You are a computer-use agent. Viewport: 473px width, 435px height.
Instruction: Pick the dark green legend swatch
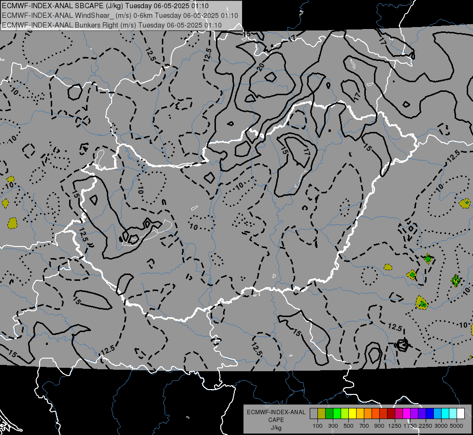pos(330,414)
